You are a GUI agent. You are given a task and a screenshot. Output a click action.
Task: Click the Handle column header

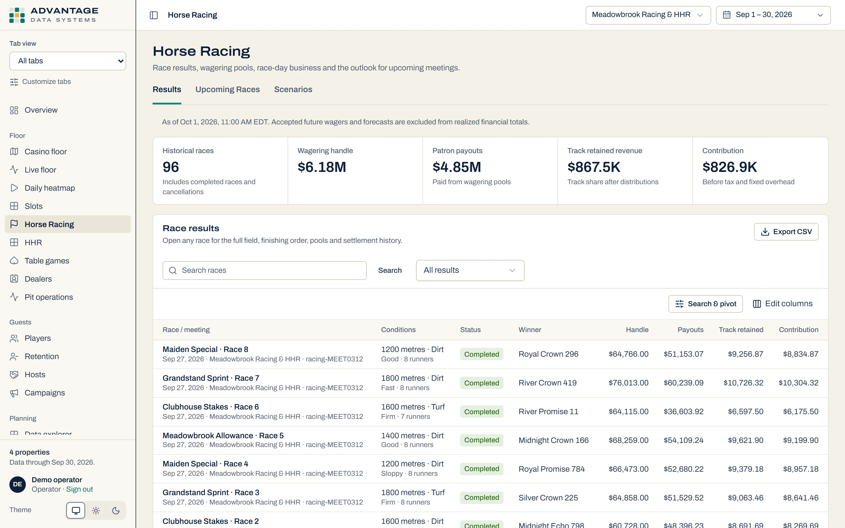tap(637, 330)
